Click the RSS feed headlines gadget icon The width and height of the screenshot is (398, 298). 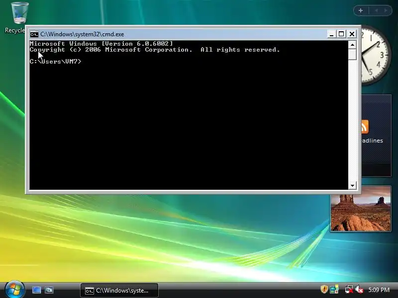pyautogui.click(x=365, y=127)
